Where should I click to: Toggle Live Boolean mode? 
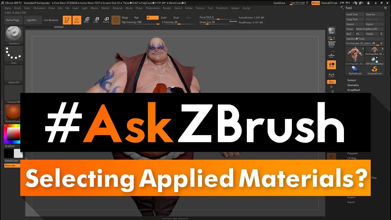tap(51, 20)
